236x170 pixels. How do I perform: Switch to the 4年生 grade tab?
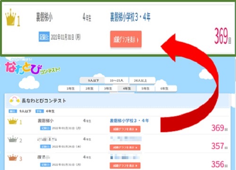click(127, 88)
